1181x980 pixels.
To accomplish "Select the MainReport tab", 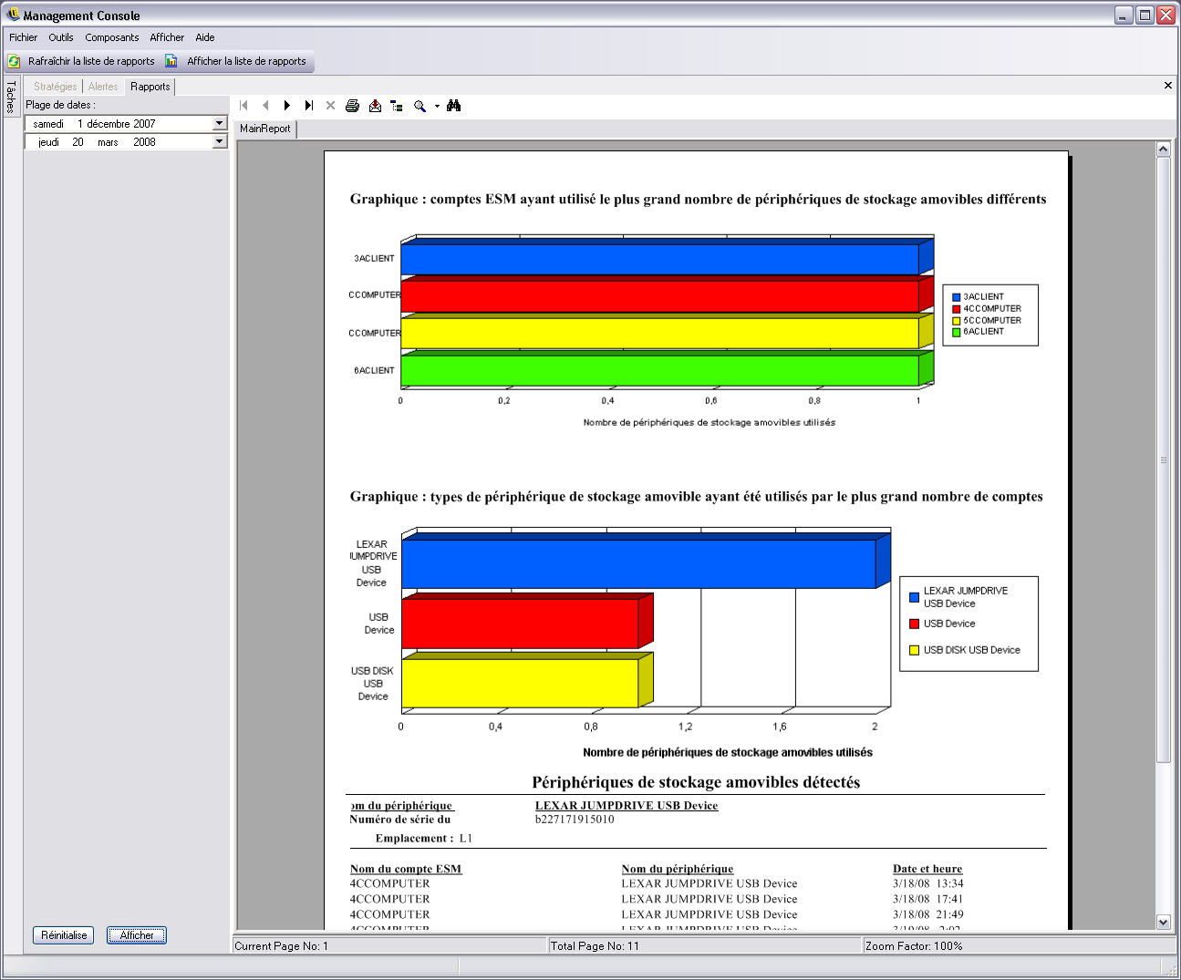I will coord(265,129).
